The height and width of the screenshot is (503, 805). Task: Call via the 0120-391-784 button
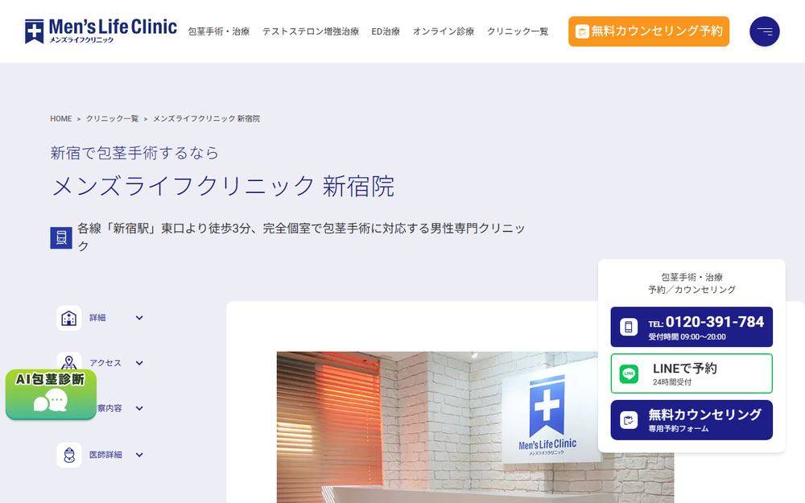tap(691, 327)
